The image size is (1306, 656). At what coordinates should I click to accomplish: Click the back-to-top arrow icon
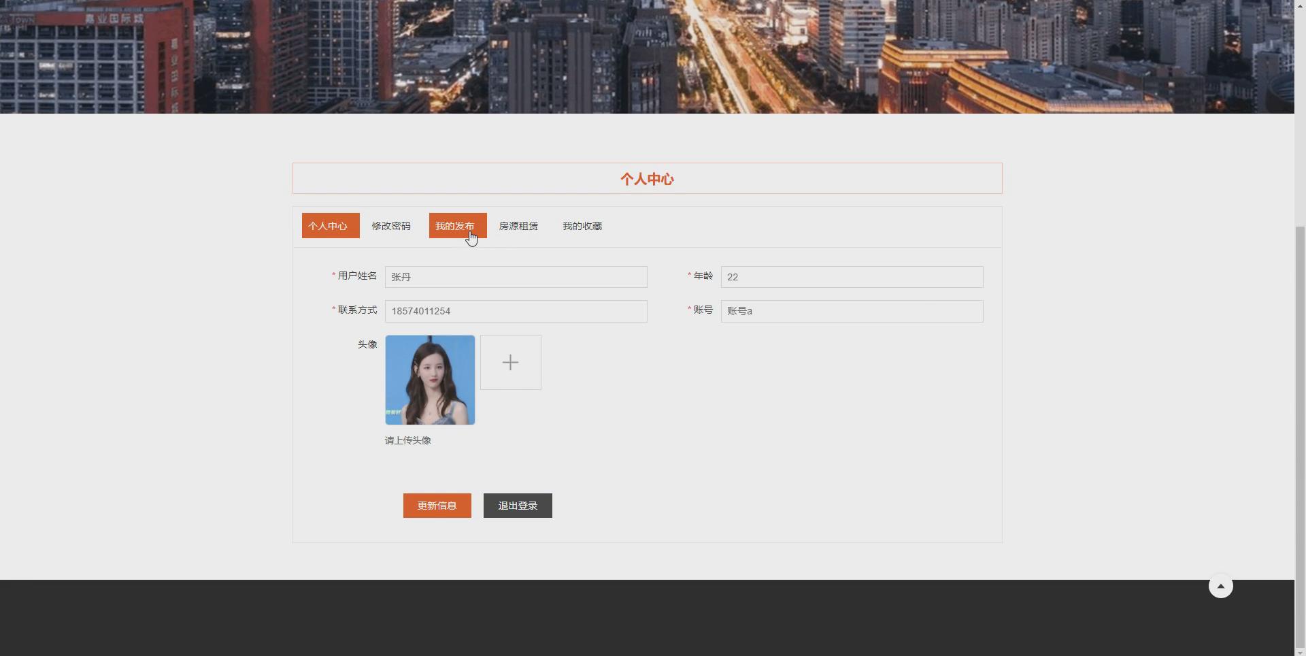tap(1220, 585)
